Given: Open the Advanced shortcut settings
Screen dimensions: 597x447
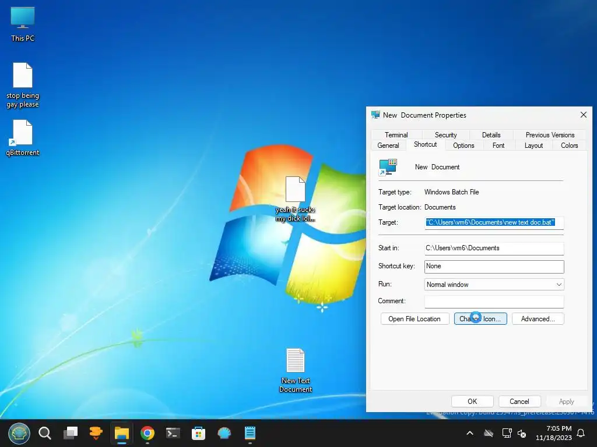Looking at the screenshot, I should [538, 319].
